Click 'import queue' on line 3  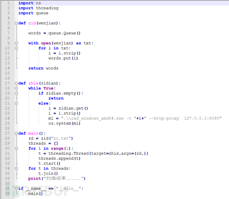33,13
